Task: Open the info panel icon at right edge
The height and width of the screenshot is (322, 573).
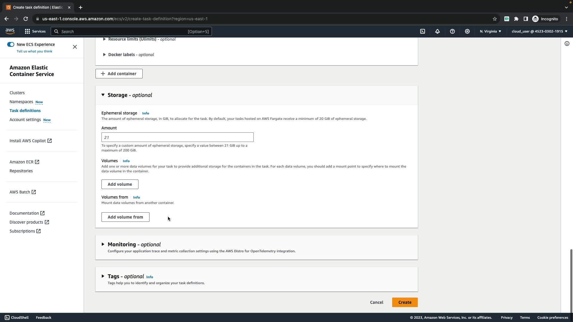Action: coord(567,44)
